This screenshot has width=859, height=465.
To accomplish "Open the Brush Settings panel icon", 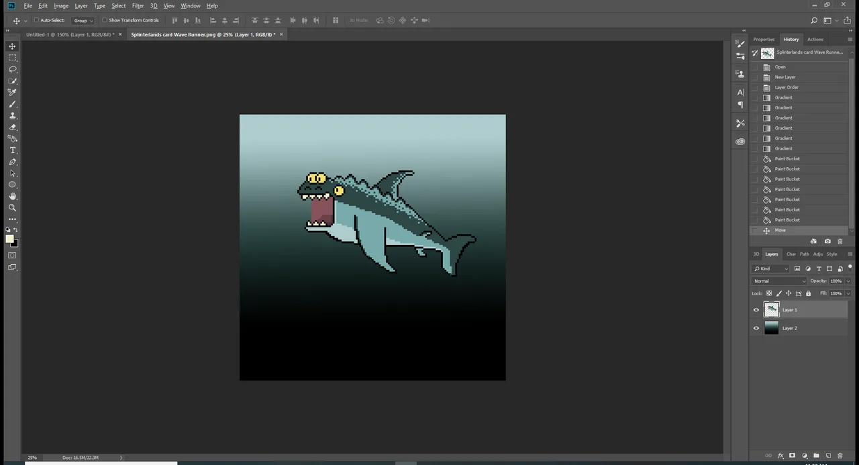I will click(x=740, y=44).
